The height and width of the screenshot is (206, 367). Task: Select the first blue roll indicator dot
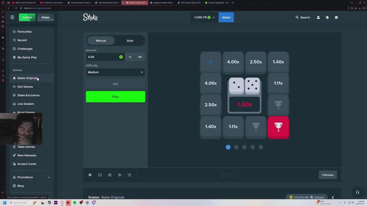(x=228, y=147)
